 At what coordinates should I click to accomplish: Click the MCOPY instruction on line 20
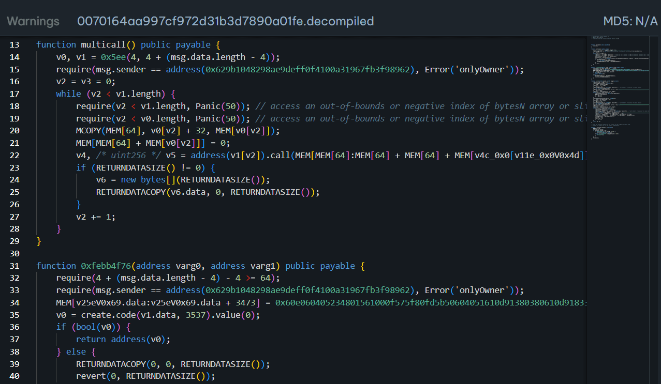[89, 131]
